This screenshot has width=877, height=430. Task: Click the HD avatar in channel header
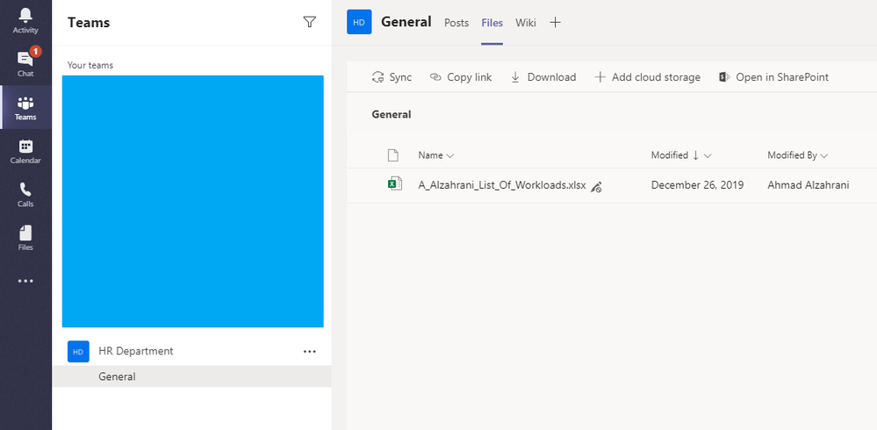pos(359,22)
